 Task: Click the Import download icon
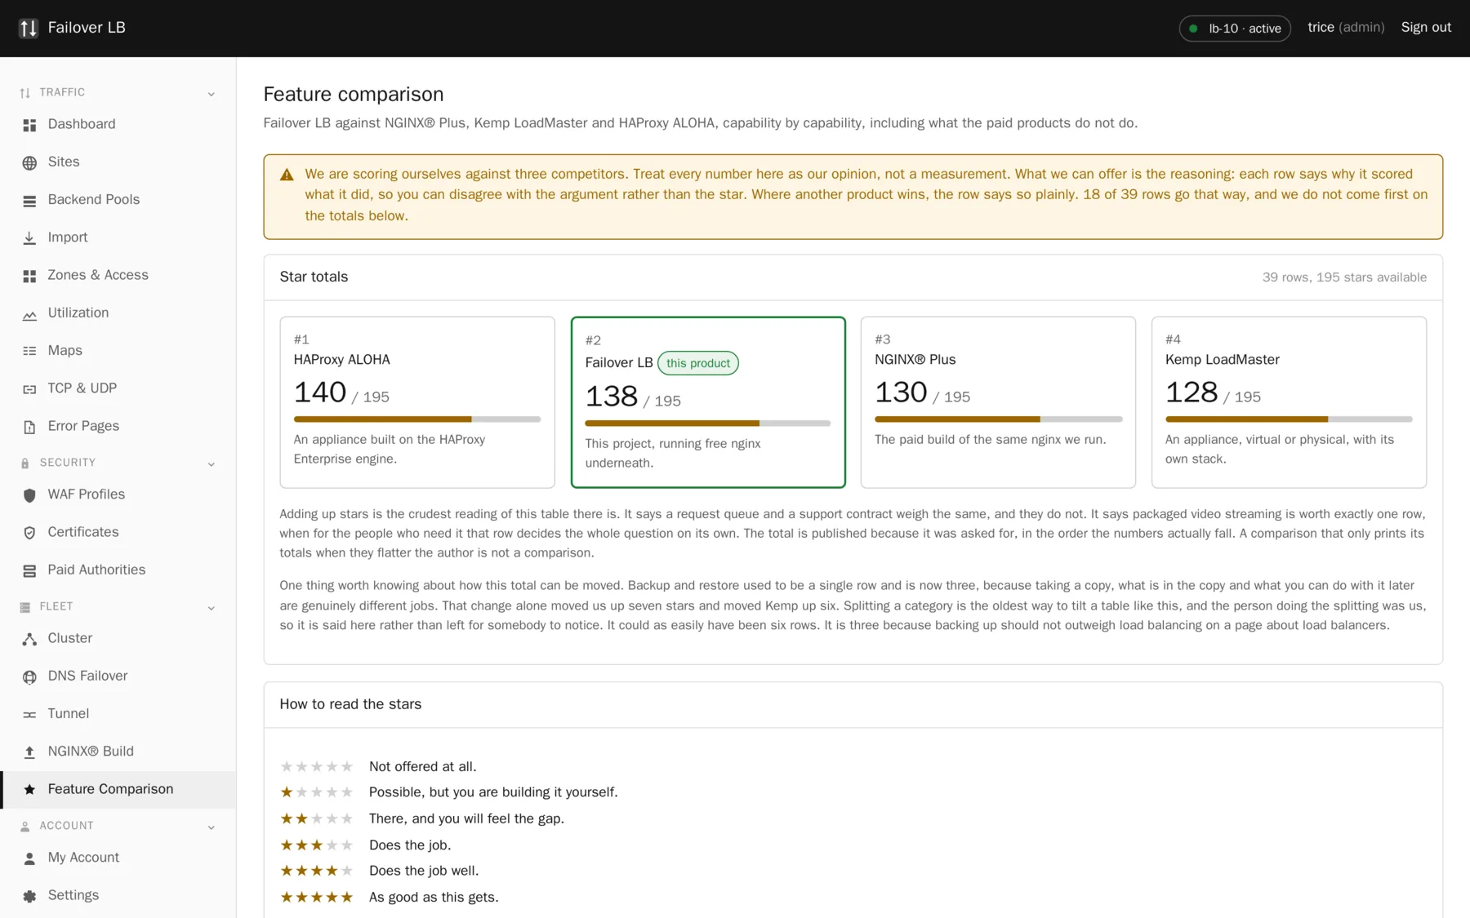[x=29, y=237]
